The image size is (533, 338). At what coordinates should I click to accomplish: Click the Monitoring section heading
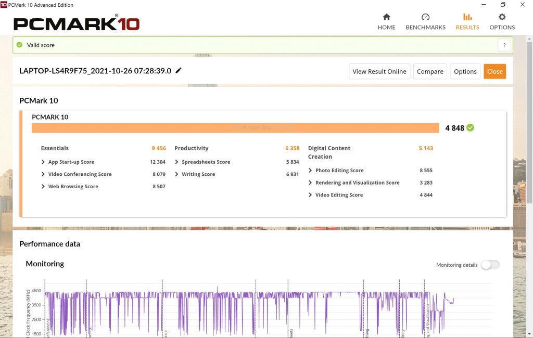(x=45, y=264)
